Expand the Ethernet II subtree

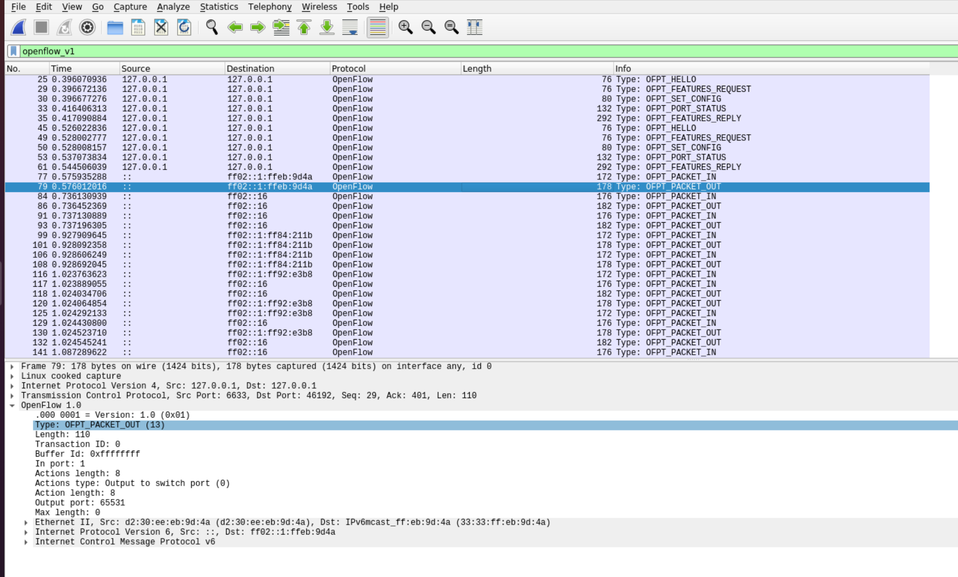[x=26, y=522]
